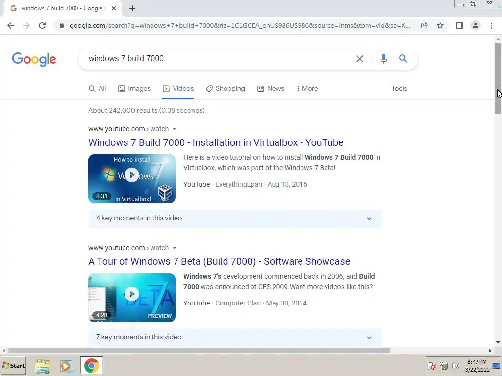Open options arrow for first youtube.com result
This screenshot has width=502, height=376.
175,129
